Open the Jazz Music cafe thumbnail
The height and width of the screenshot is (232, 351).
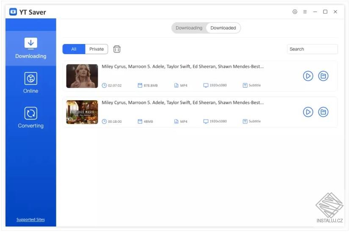click(82, 112)
